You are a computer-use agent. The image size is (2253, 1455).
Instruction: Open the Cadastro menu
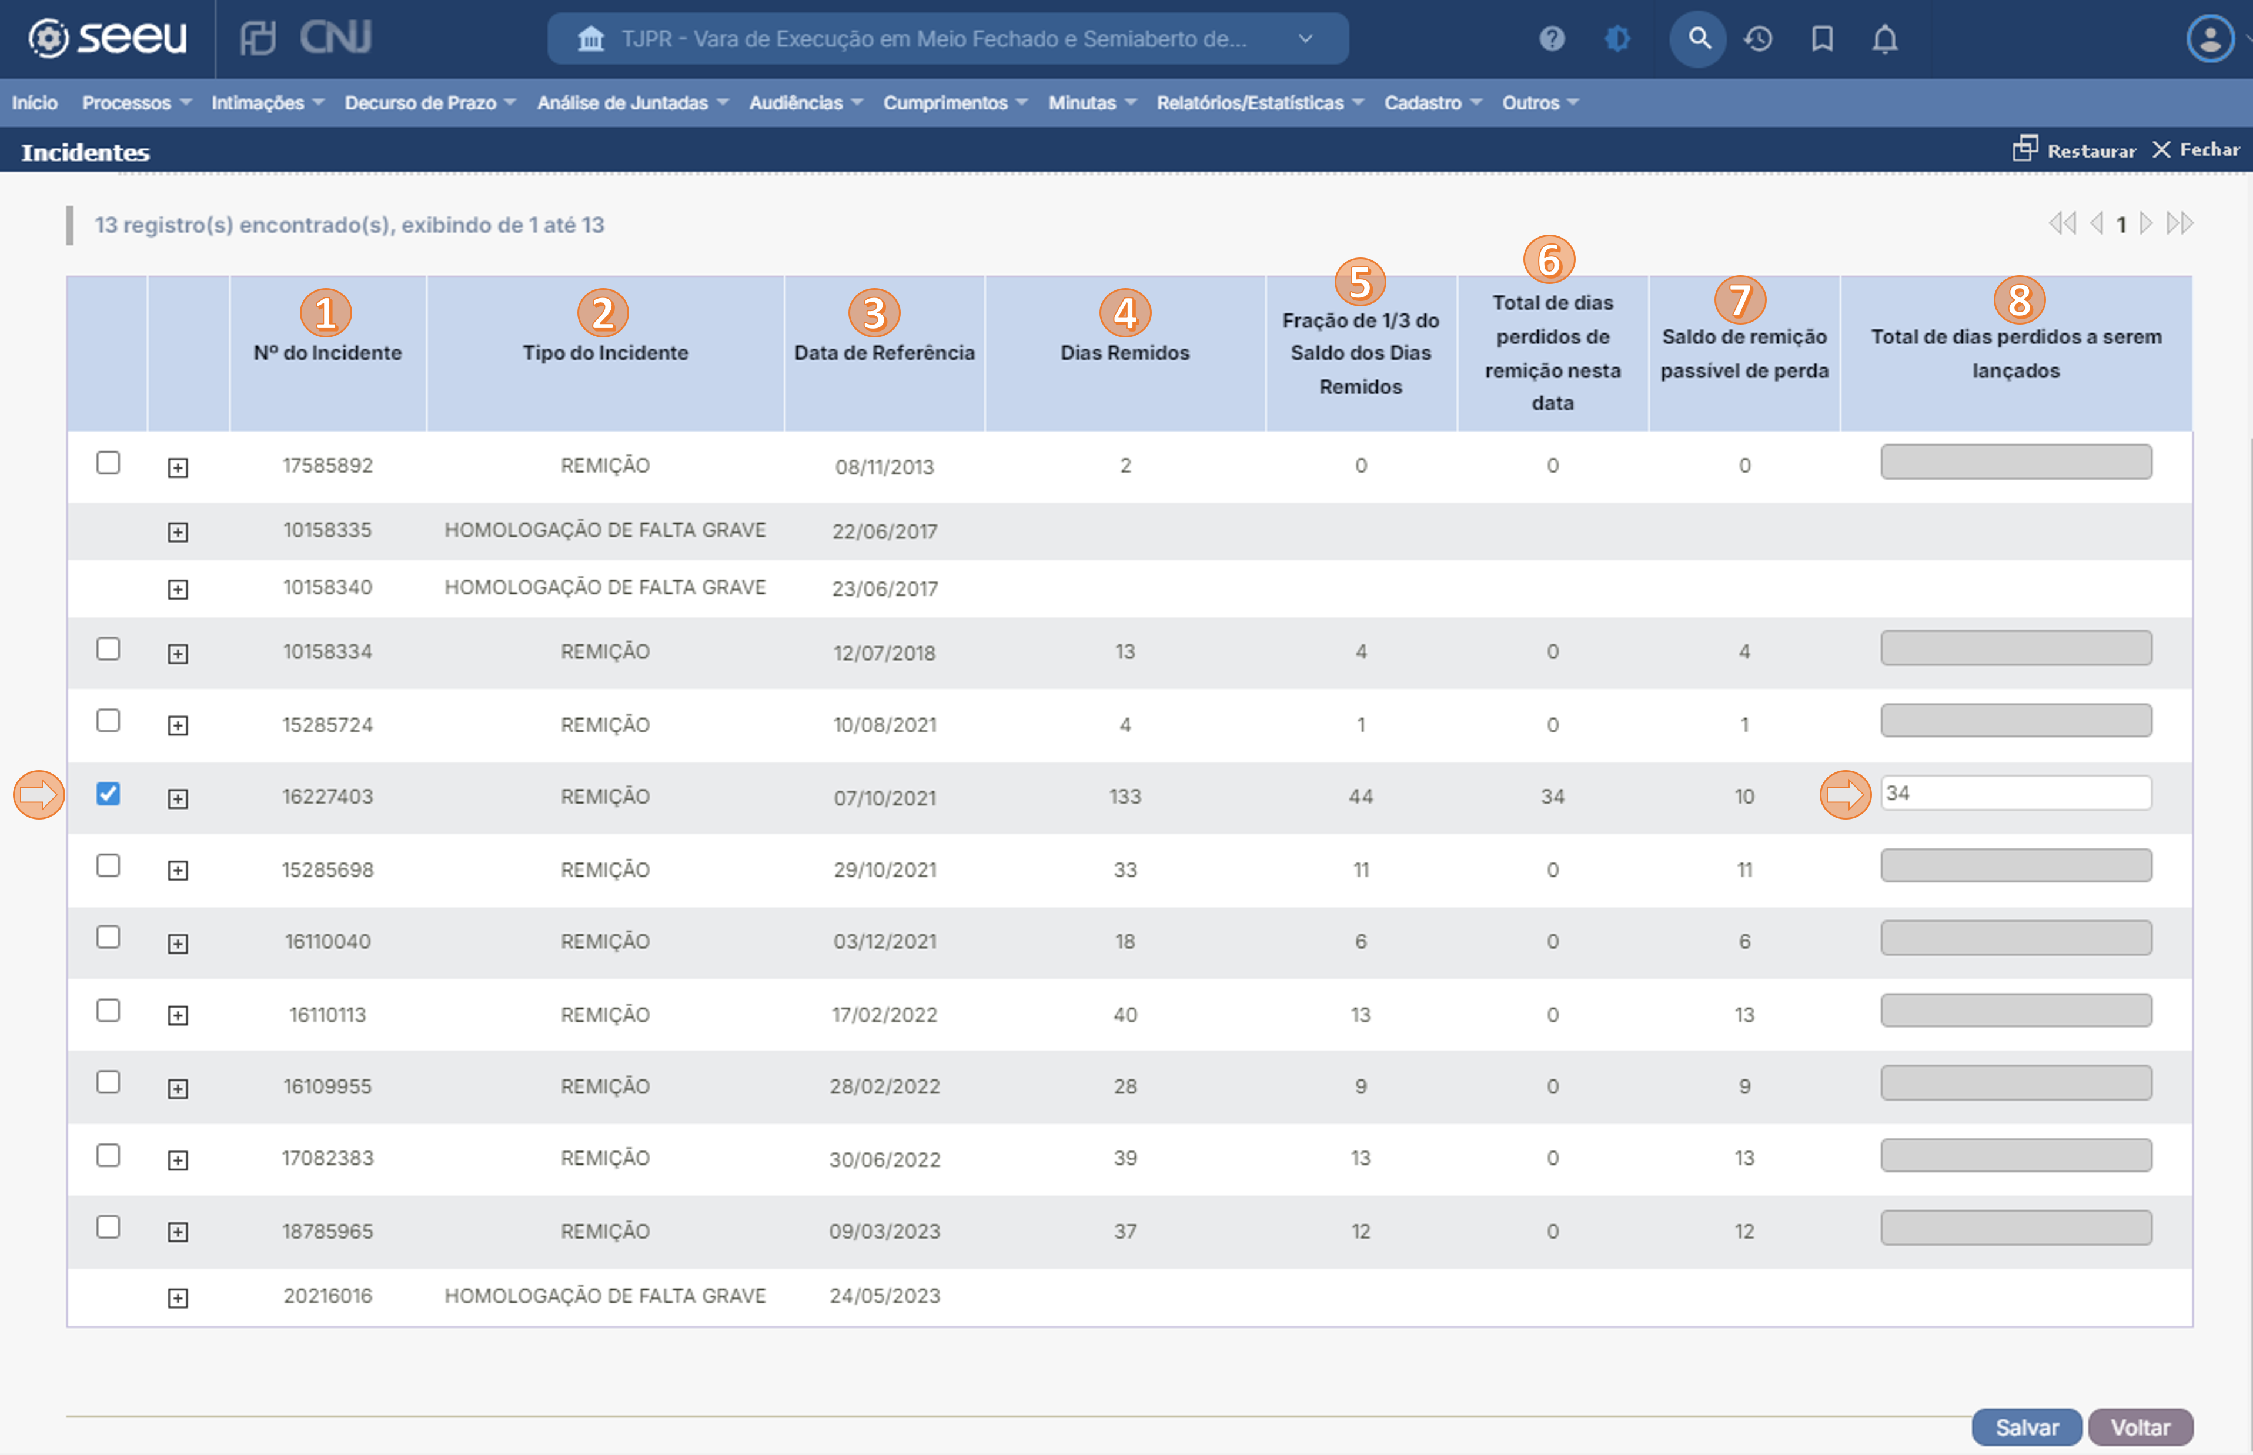[x=1433, y=103]
